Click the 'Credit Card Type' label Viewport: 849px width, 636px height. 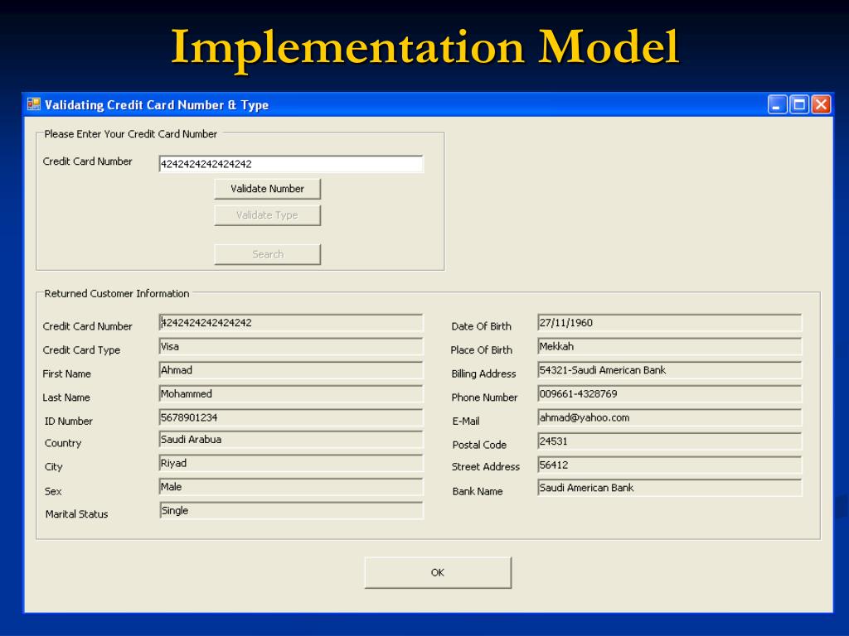(x=81, y=350)
